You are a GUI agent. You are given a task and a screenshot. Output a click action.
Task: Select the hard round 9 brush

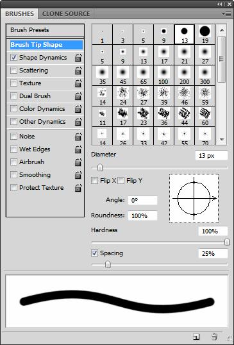pyautogui.click(x=164, y=34)
